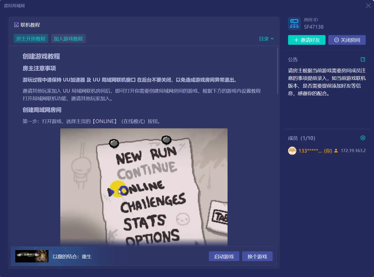Viewport: 374px width, 277px height.
Task: Click the 创建局域网房间 heading
Action: tap(42, 110)
